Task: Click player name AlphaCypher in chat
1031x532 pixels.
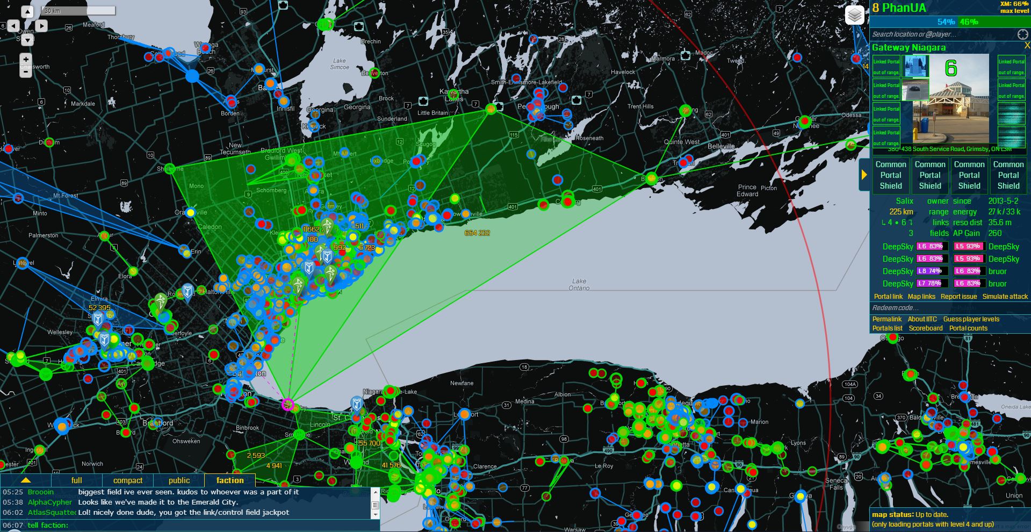Action: point(50,502)
